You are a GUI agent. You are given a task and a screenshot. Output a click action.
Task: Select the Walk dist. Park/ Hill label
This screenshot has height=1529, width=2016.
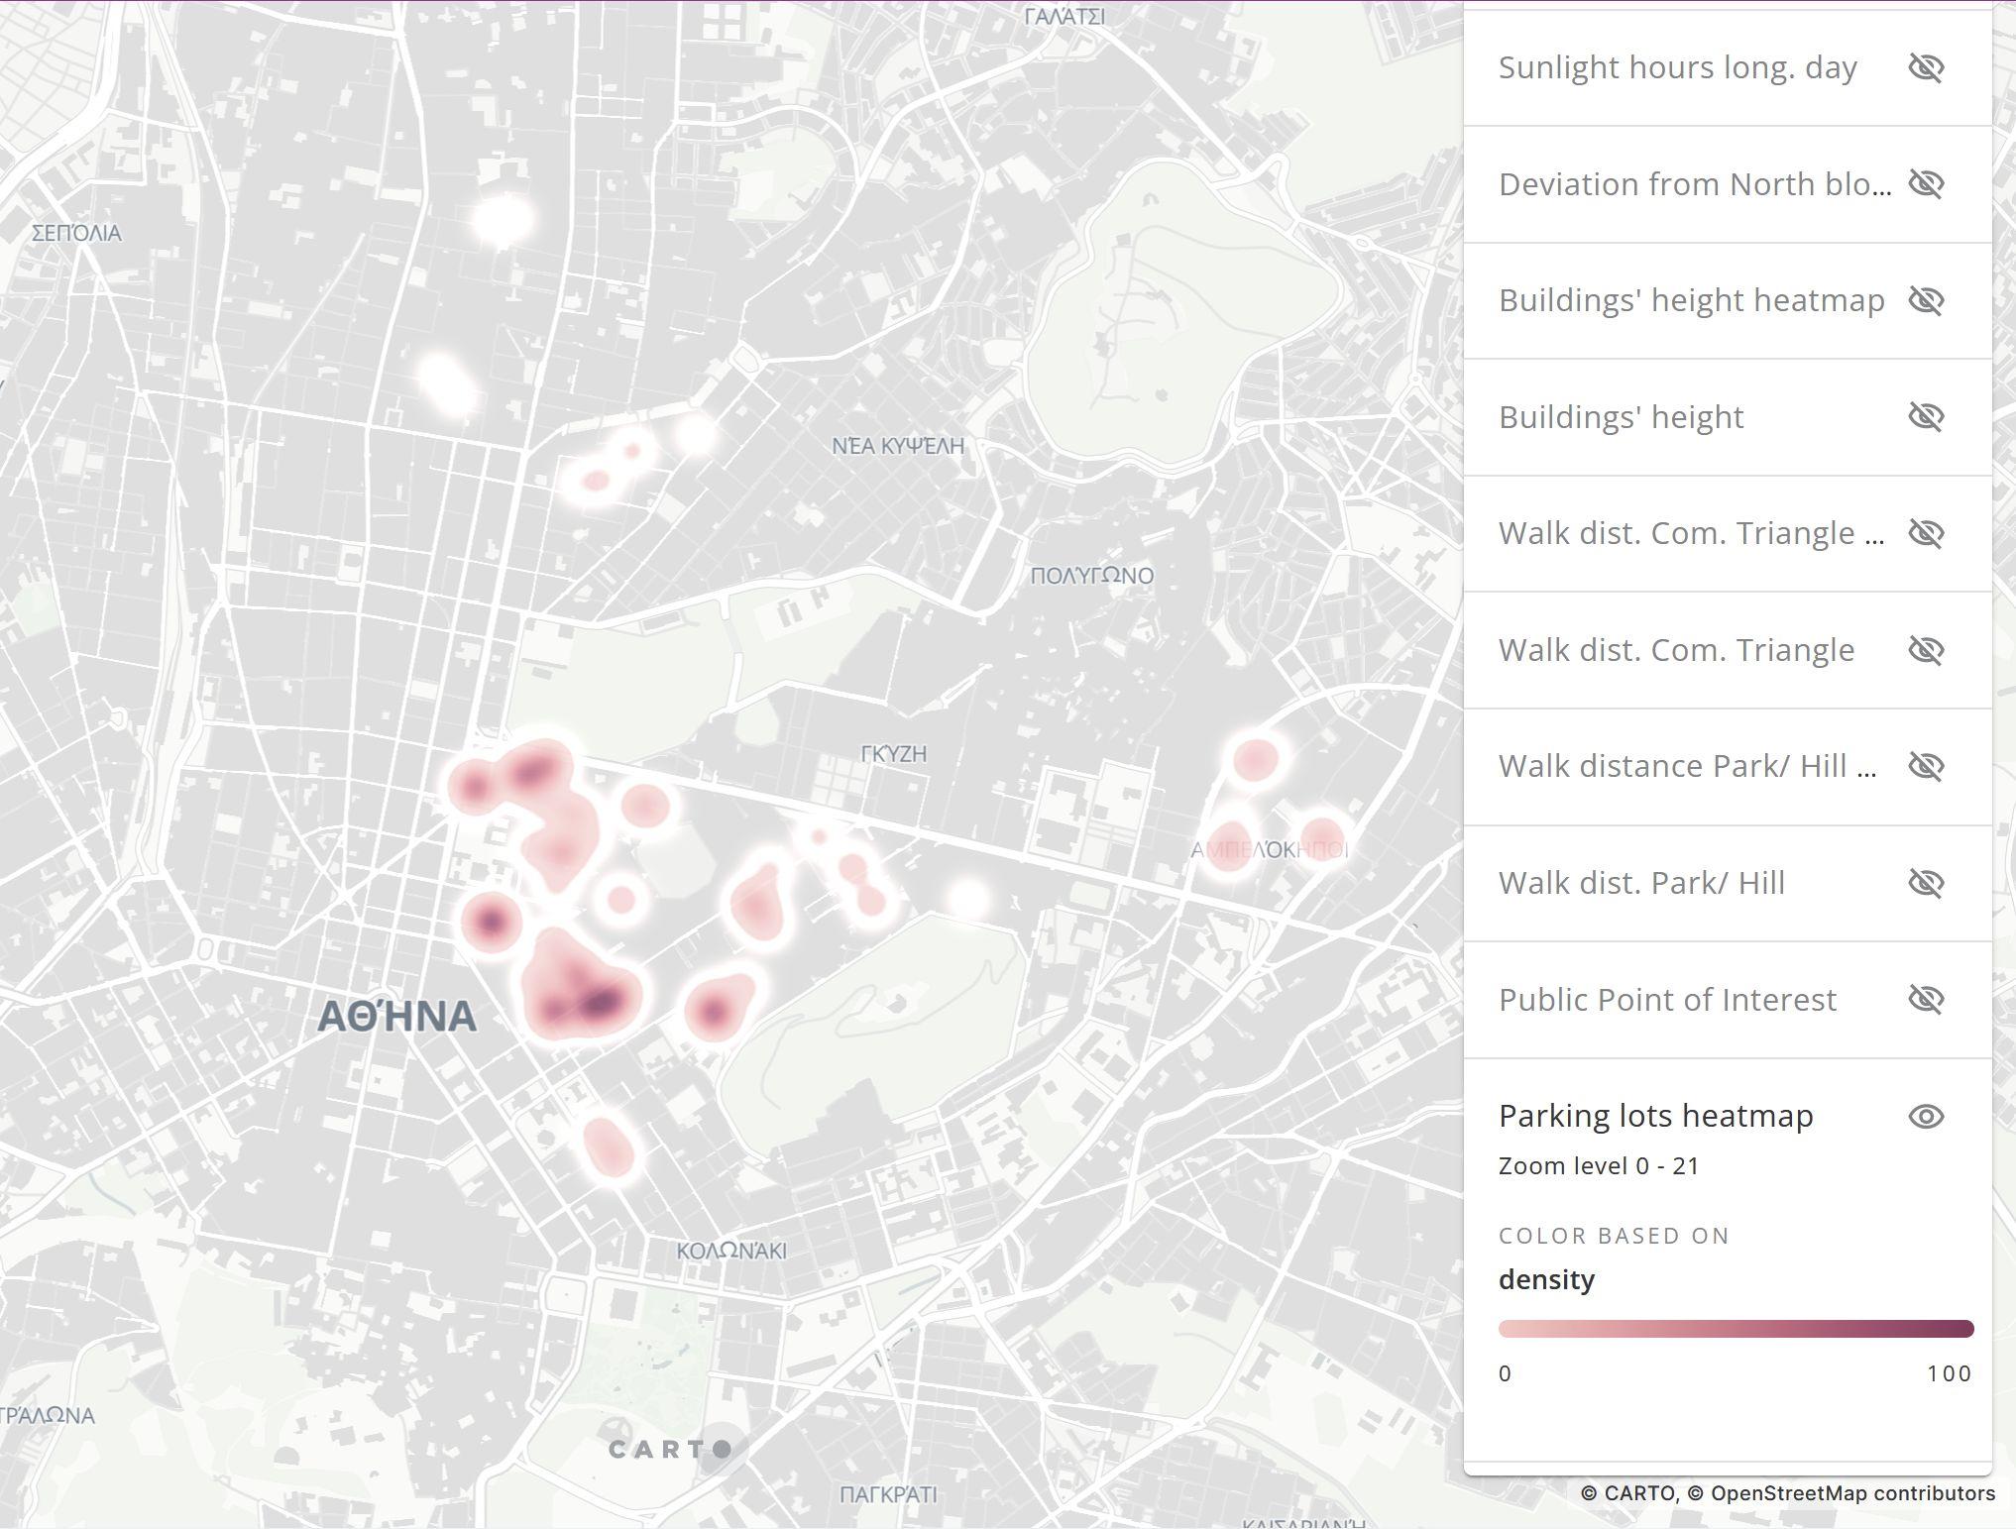click(1641, 883)
